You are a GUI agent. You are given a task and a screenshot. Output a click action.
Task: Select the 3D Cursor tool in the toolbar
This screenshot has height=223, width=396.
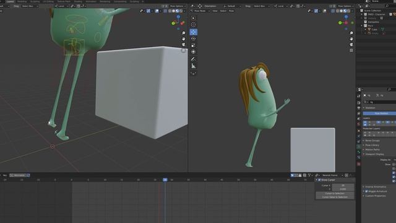pyautogui.click(x=193, y=25)
